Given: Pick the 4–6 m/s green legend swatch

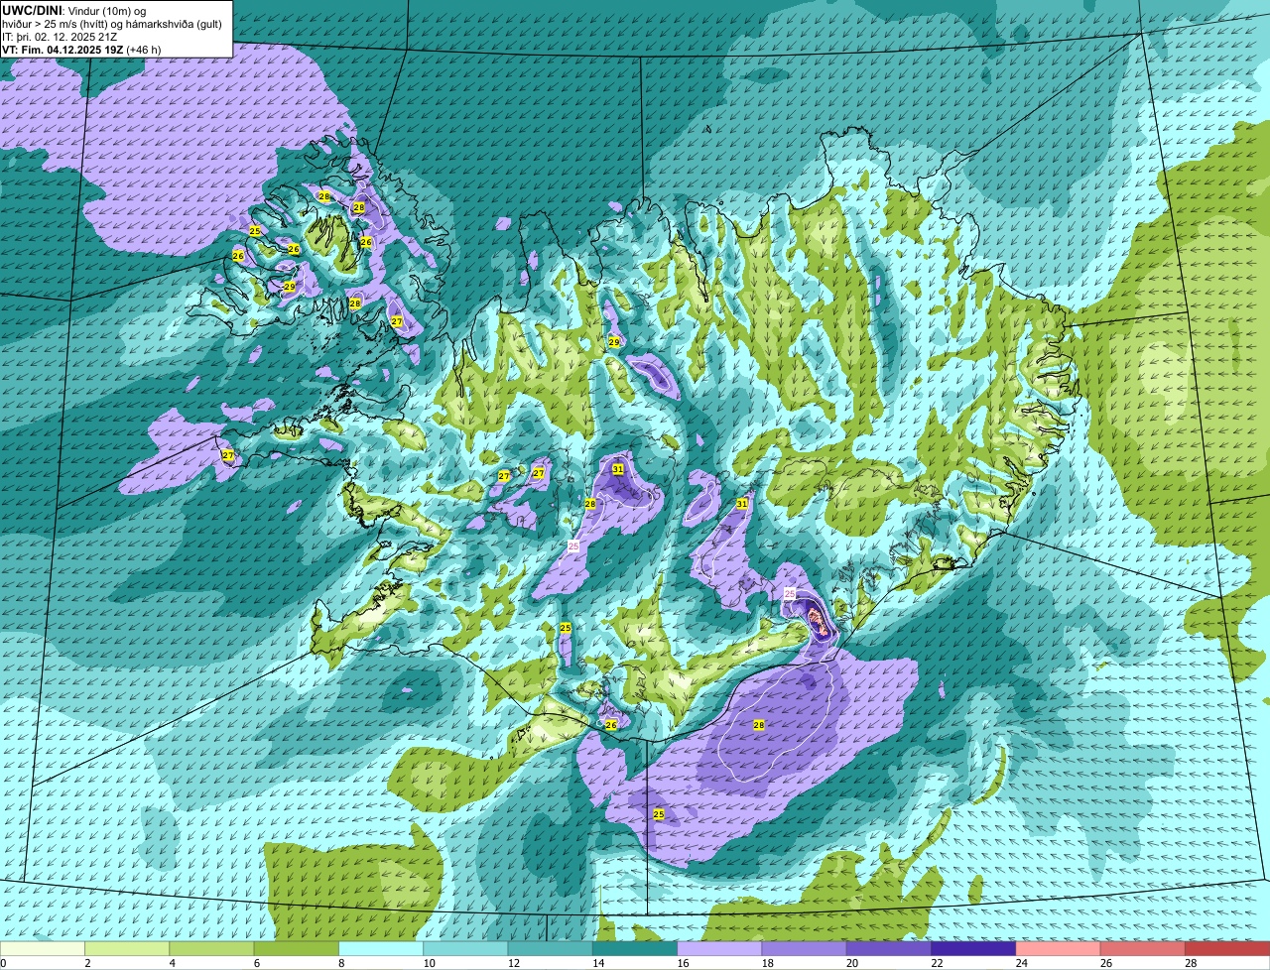Looking at the screenshot, I should pos(211,949).
